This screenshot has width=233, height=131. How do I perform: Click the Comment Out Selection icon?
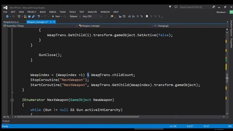click(138, 16)
